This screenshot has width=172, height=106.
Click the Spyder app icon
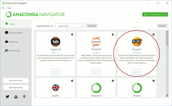click(x=55, y=88)
